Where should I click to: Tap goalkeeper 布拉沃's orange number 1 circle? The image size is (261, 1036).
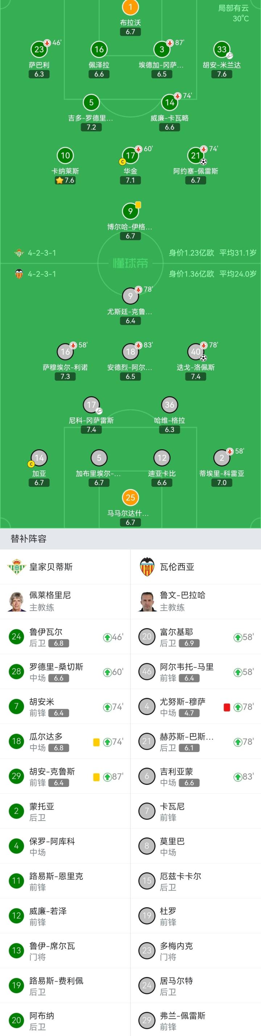pos(130,7)
